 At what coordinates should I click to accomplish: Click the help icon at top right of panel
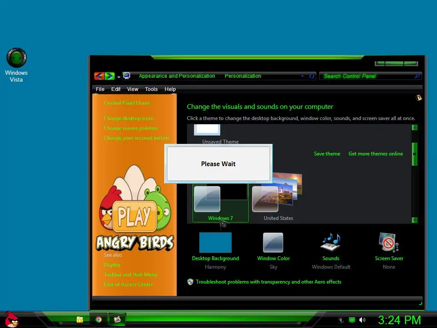419,97
